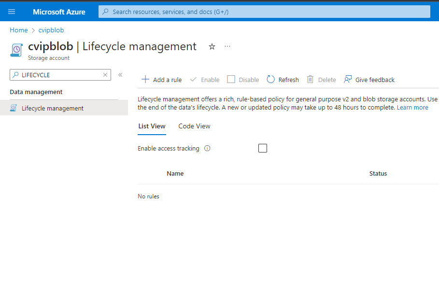This screenshot has height=291, width=439.
Task: Click the Name column header
Action: tap(175, 173)
